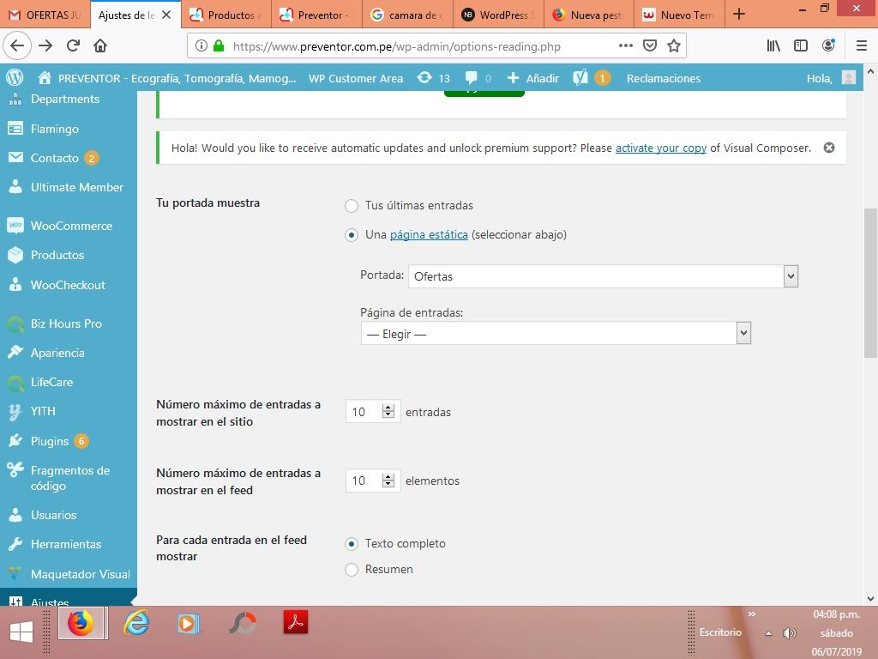Open Usuarios in the sidebar
The height and width of the screenshot is (659, 878).
69,515
